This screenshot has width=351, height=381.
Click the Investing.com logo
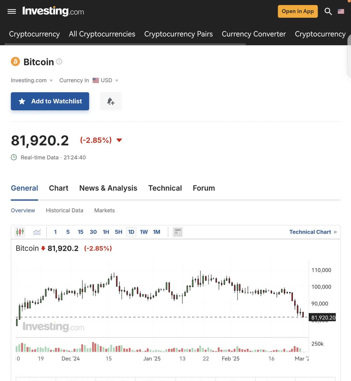53,11
